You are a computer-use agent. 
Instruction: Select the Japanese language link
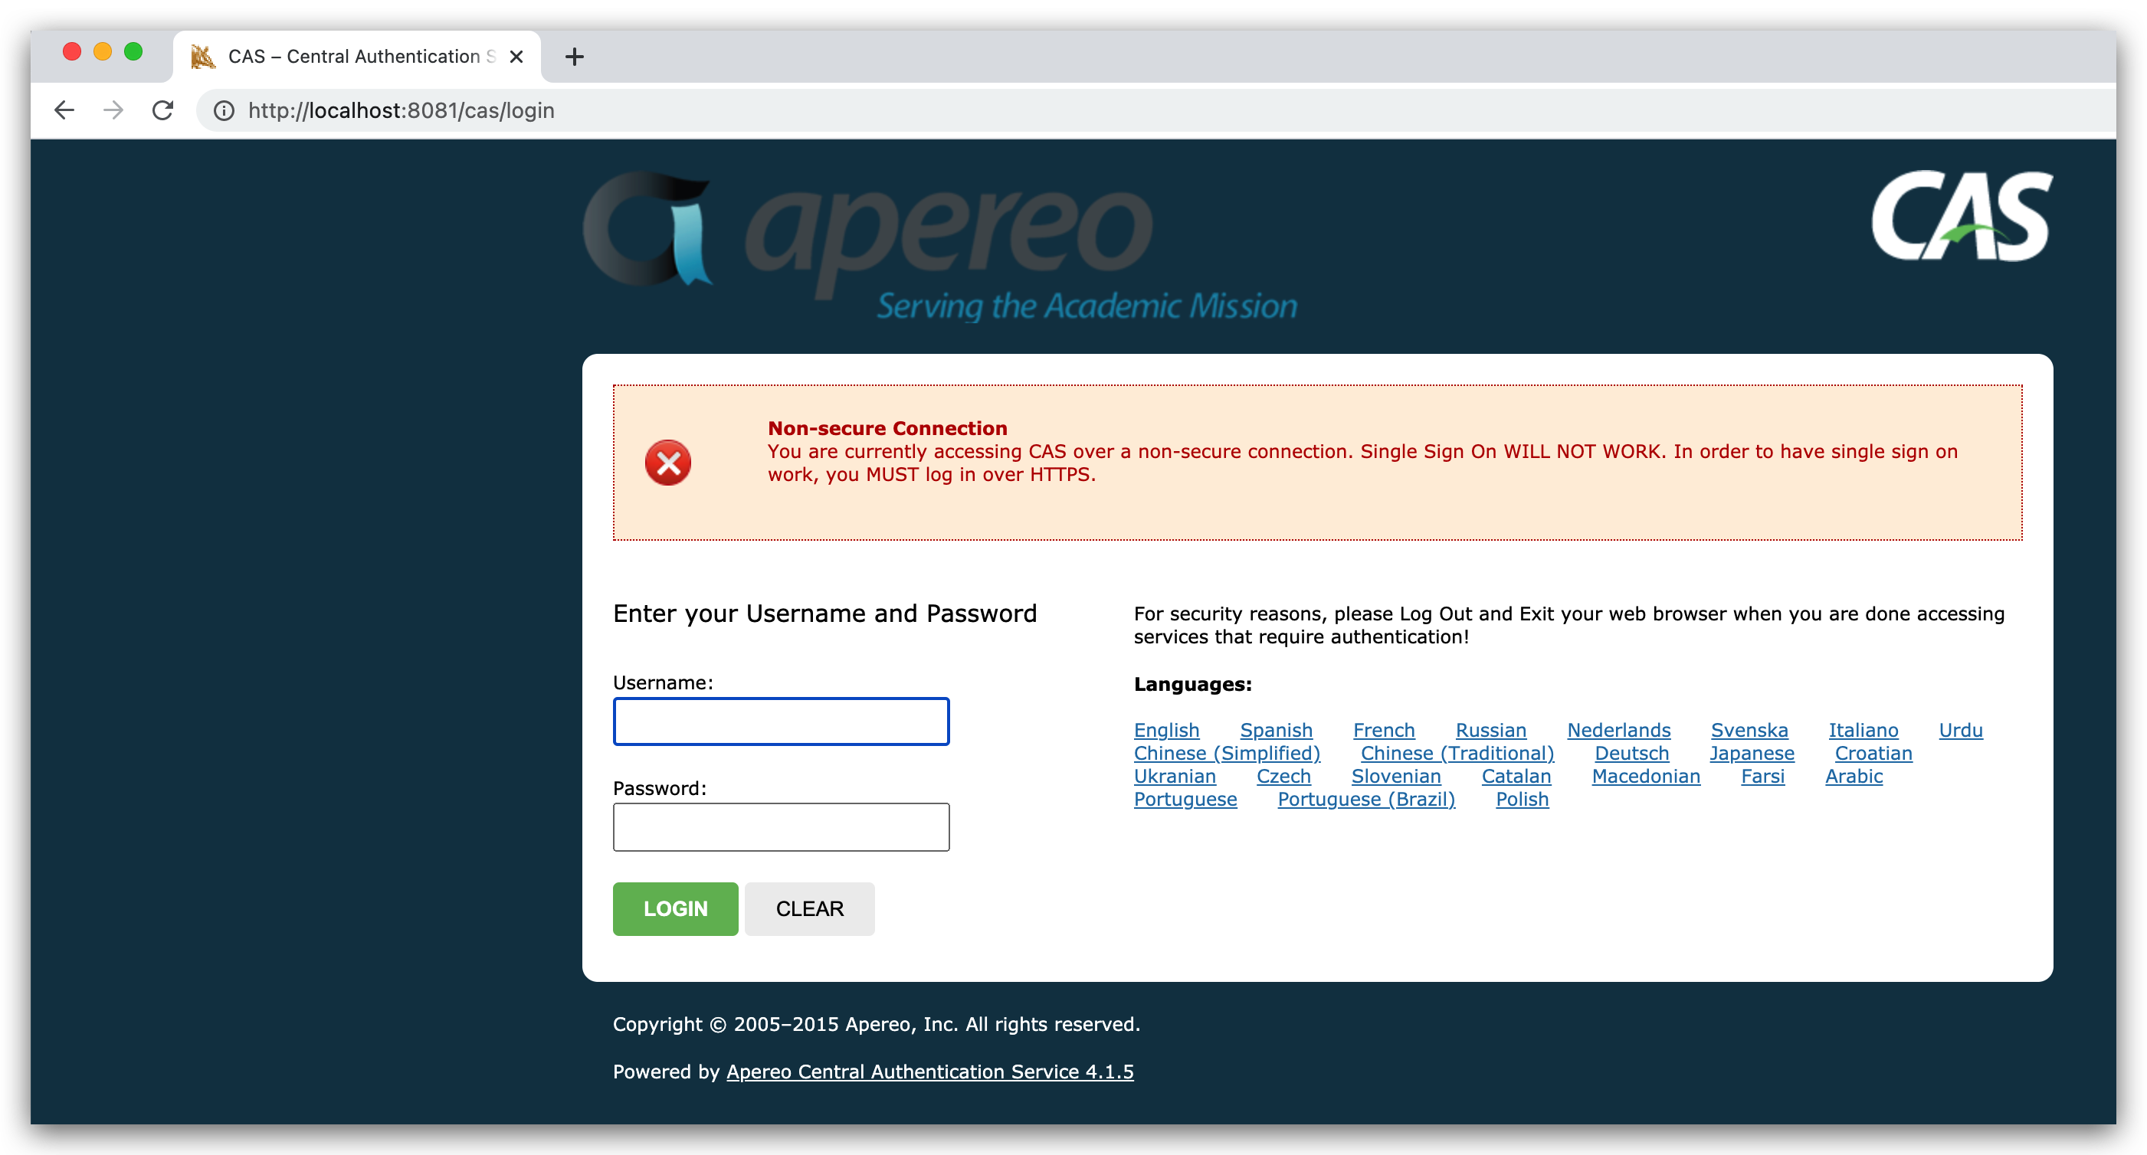point(1751,754)
